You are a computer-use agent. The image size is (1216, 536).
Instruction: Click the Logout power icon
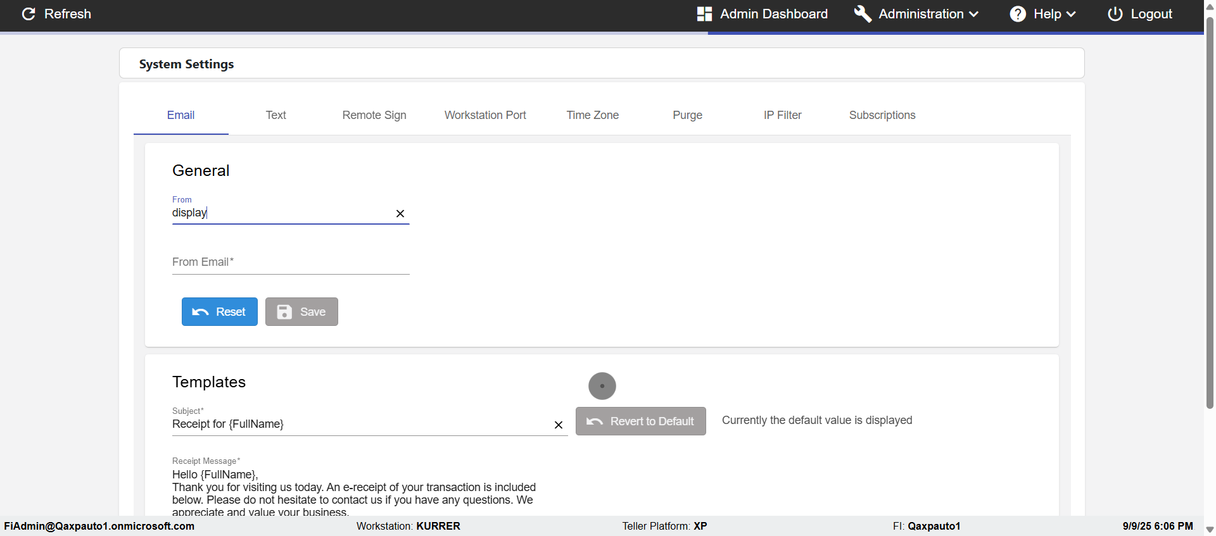[1115, 14]
